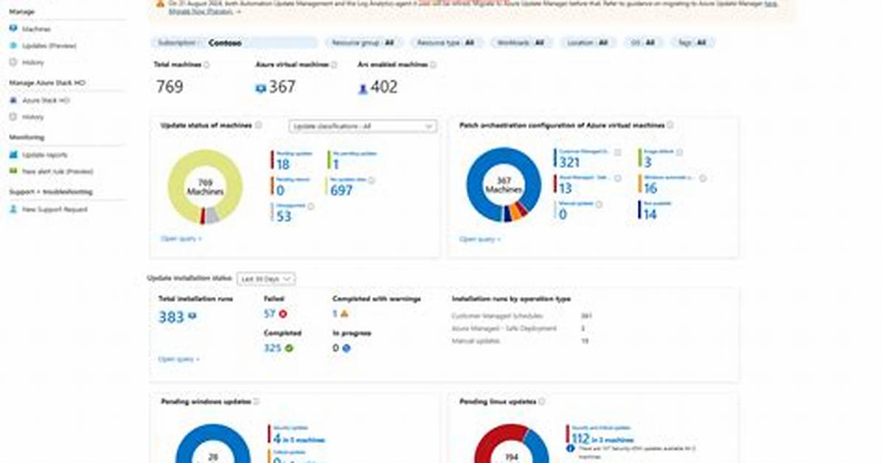The height and width of the screenshot is (463, 882).
Task: Open the Update classifications dropdown
Action: tap(363, 126)
